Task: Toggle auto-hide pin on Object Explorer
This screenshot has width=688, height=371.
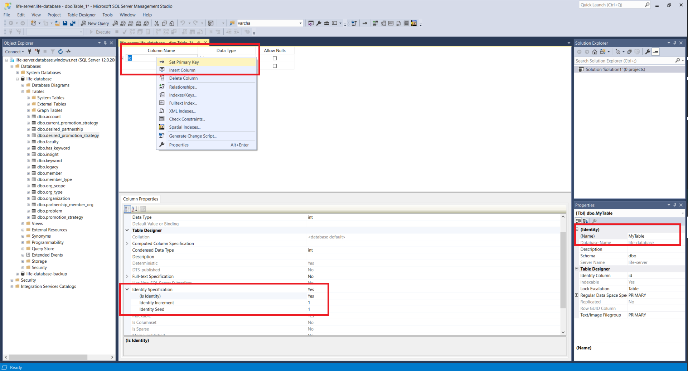Action: tap(105, 43)
